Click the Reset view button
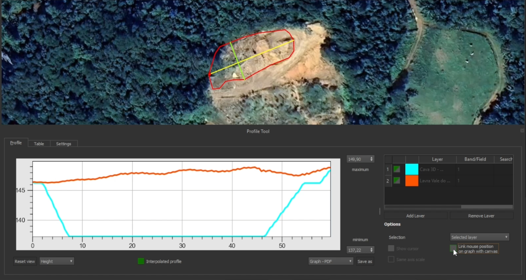 [25, 261]
